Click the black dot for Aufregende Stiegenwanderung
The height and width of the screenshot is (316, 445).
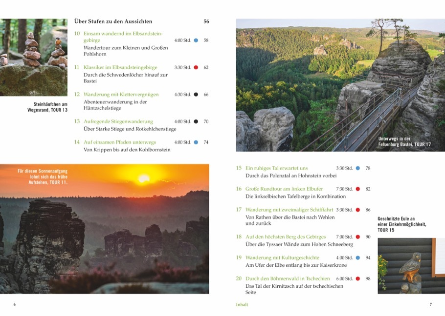196,121
